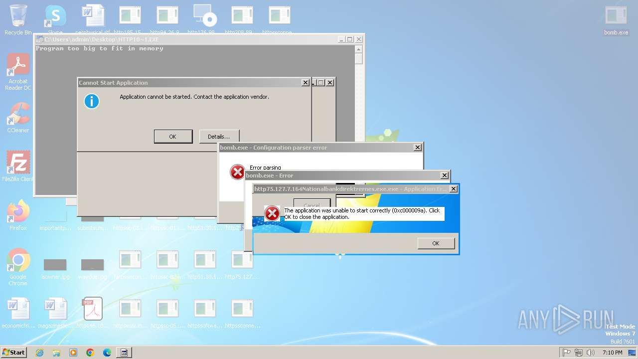Select the importantp desktop file
638x359 pixels.
[x=55, y=224]
